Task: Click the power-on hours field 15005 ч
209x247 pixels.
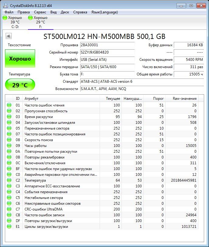Action: pyautogui.click(x=189, y=74)
